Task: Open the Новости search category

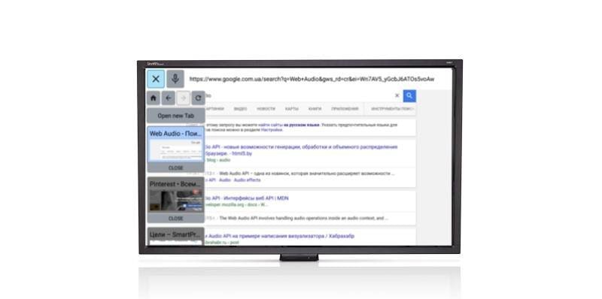Action: pos(266,109)
